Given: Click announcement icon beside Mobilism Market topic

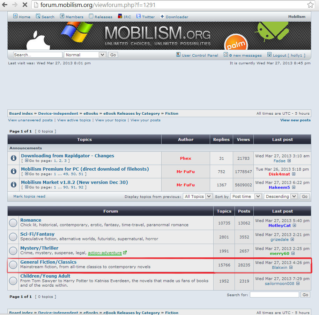Looking at the screenshot, I should [13, 184].
